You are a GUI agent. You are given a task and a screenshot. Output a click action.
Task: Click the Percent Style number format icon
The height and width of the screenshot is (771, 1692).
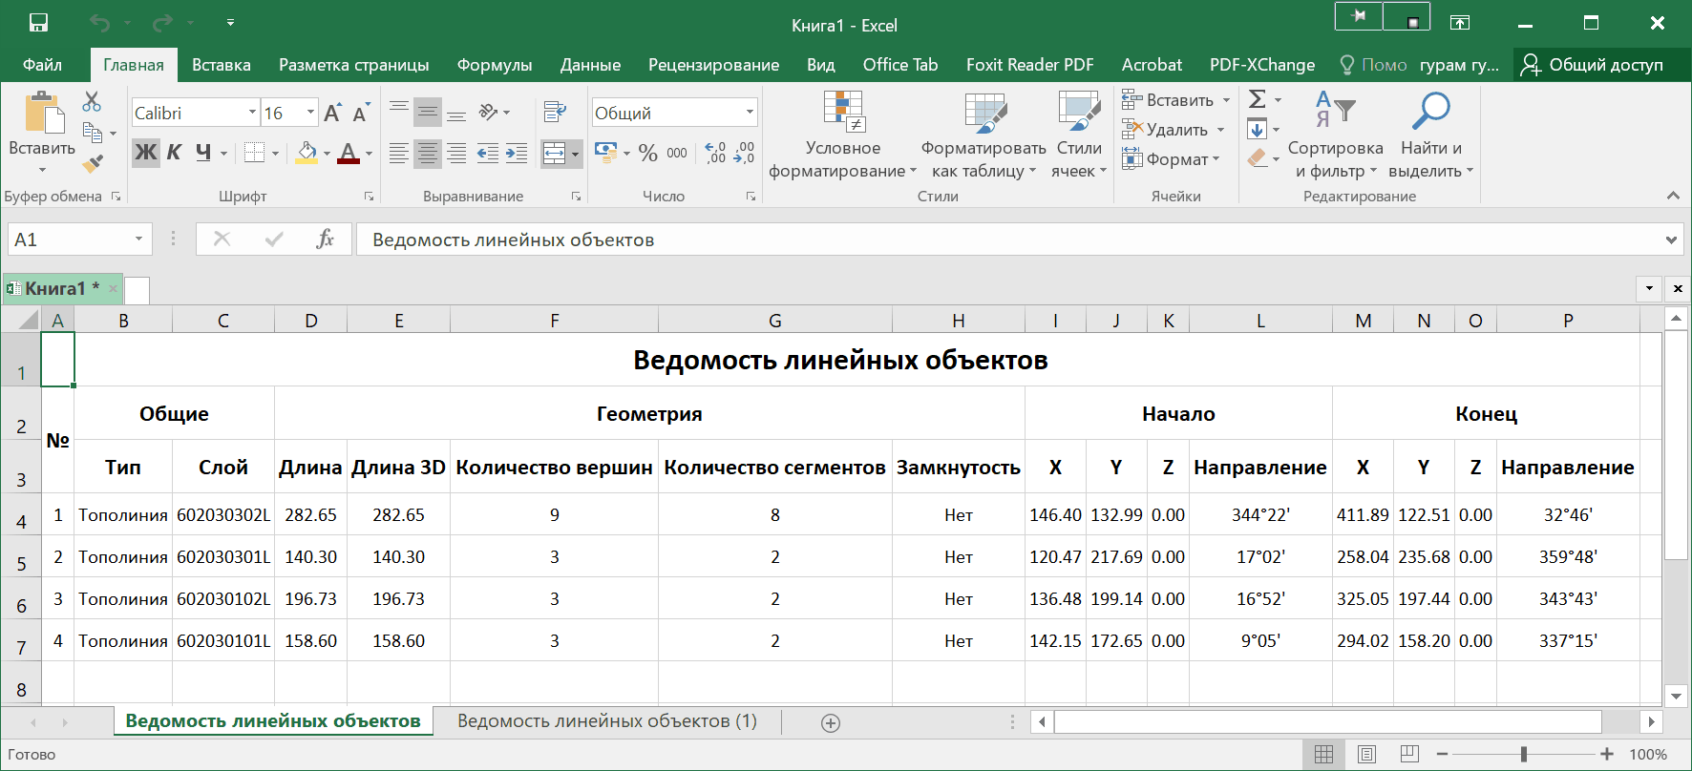(648, 153)
